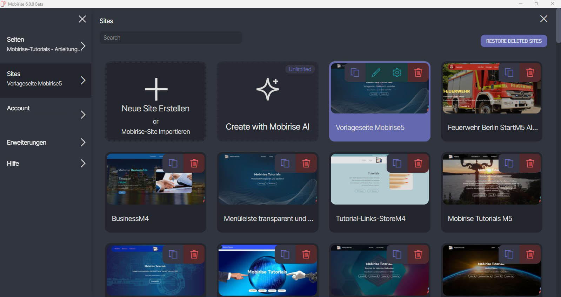Expand the Erweiterungen section
This screenshot has width=561, height=297.
coord(83,142)
